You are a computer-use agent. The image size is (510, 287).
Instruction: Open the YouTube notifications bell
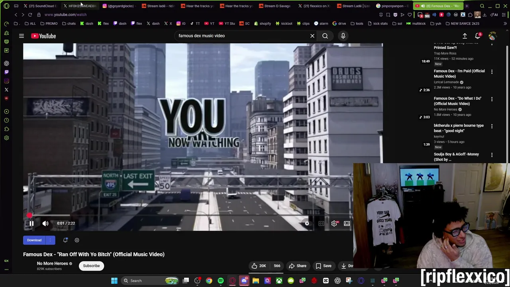coord(478,36)
